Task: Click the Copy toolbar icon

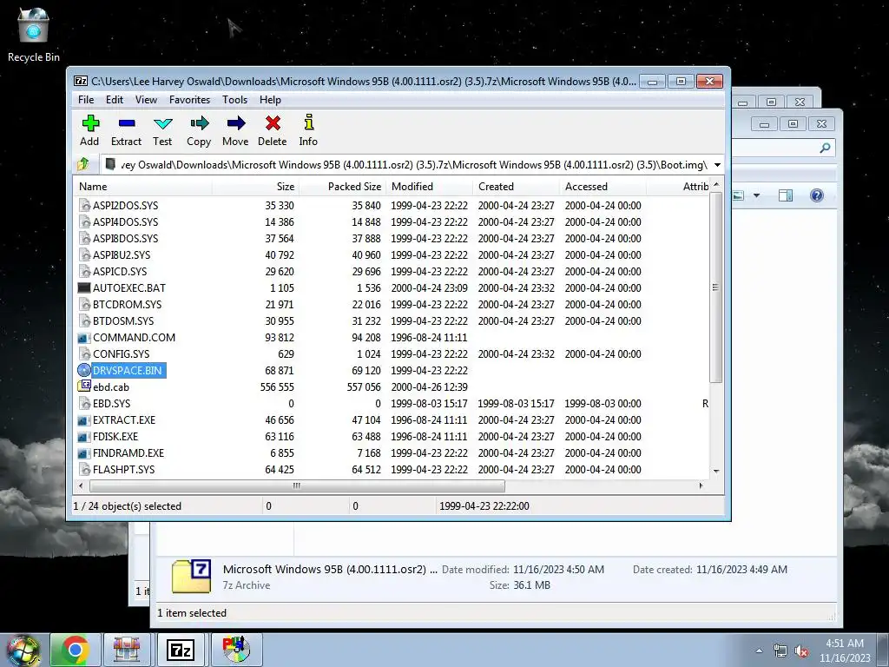Action: [x=199, y=123]
